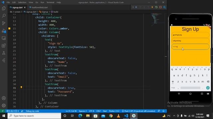Open the Run menu

click(42, 2)
